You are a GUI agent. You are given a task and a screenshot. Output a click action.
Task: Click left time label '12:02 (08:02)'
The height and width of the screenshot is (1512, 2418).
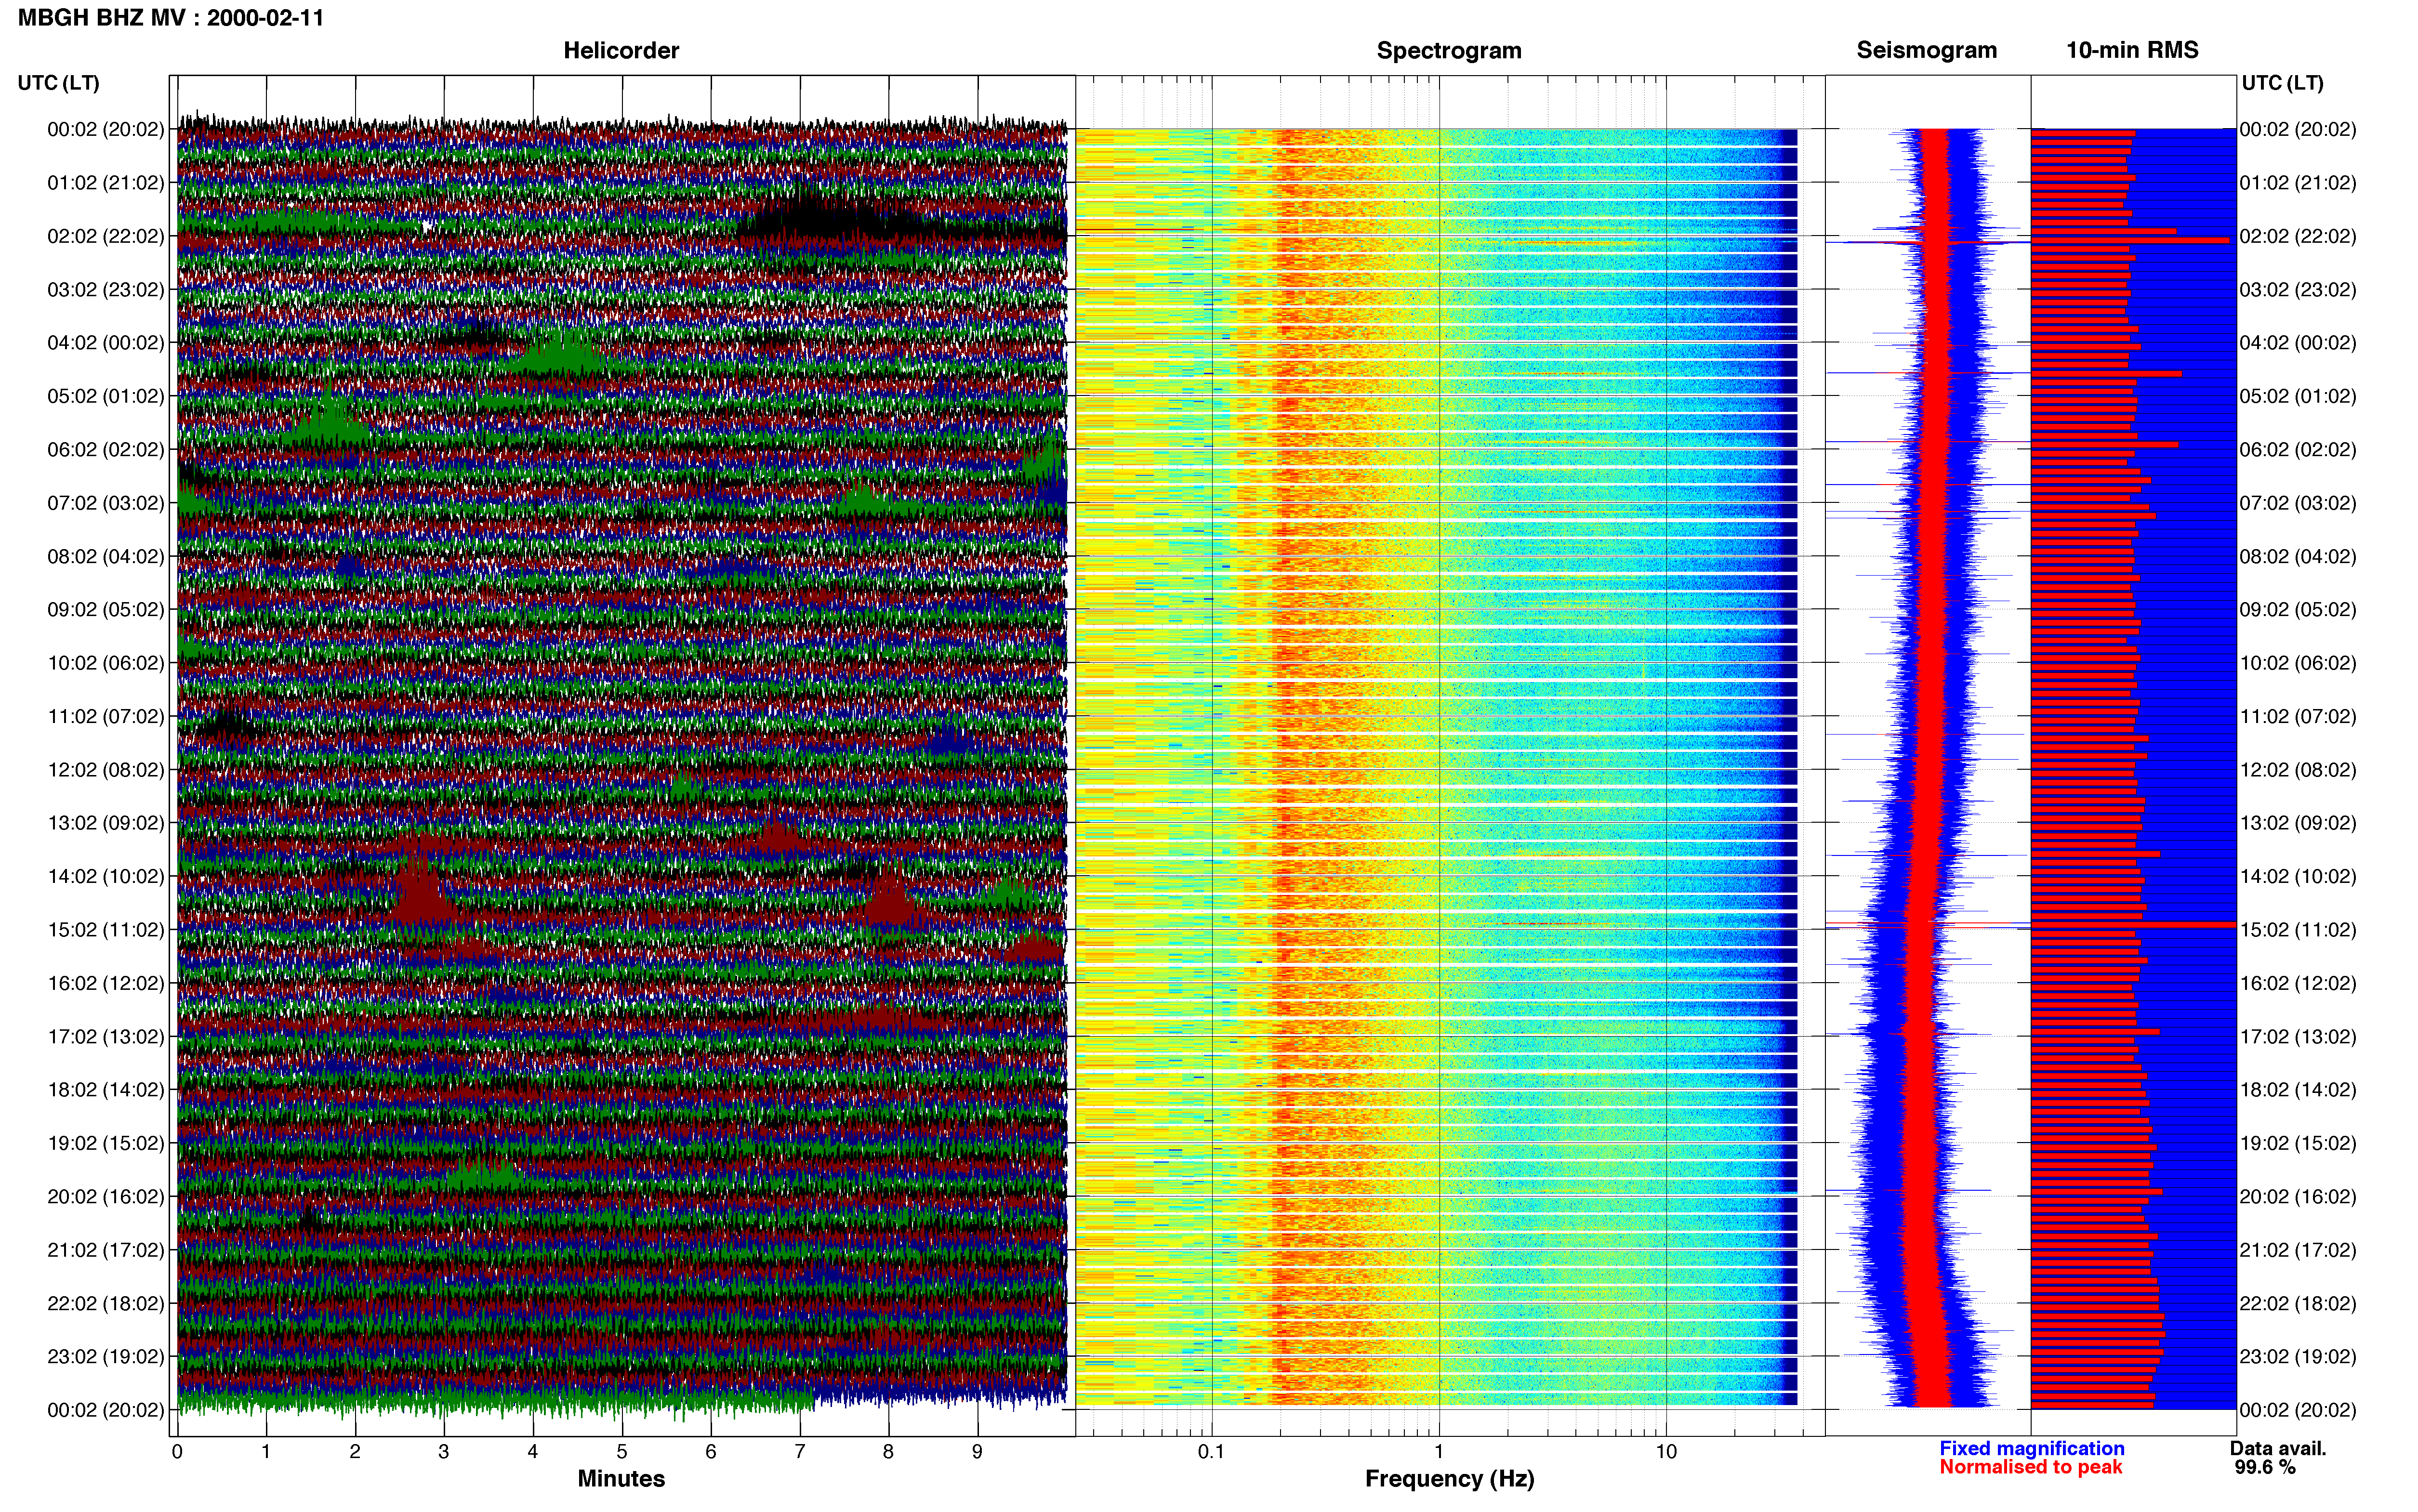[106, 770]
